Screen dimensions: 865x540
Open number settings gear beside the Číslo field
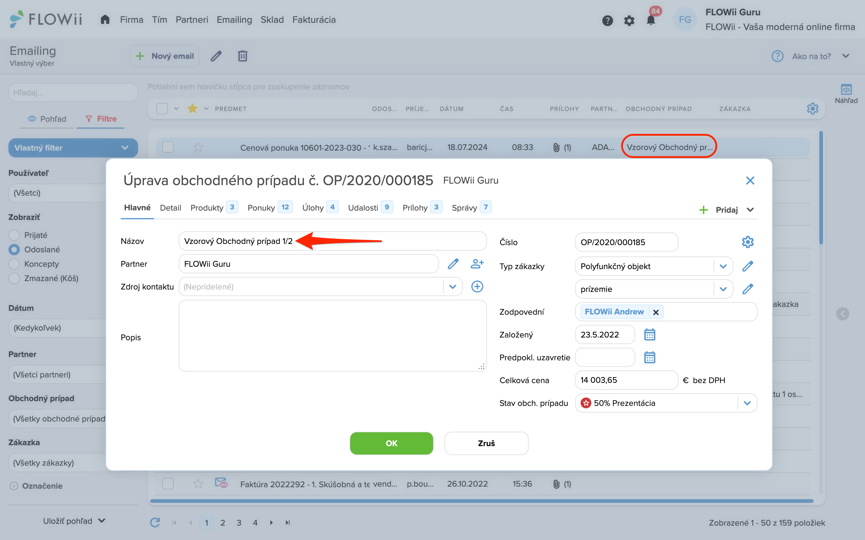coord(747,242)
